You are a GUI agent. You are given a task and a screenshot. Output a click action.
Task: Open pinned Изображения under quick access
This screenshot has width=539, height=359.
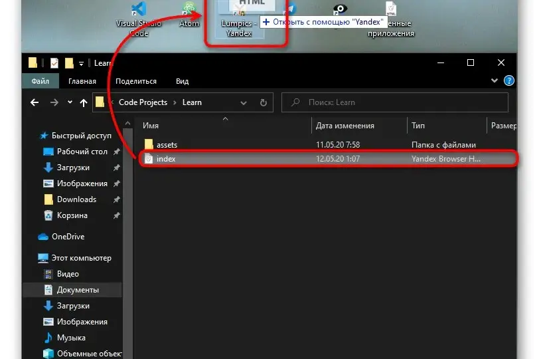(82, 183)
